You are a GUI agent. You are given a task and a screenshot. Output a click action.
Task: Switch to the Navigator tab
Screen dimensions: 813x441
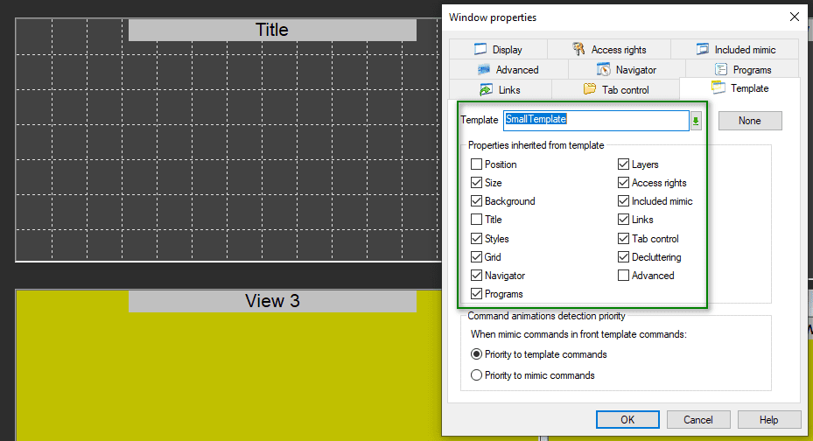(626, 70)
